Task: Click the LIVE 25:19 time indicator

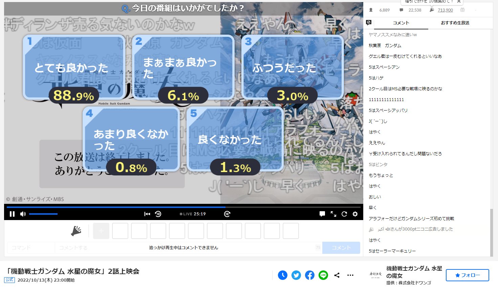Action: point(193,214)
